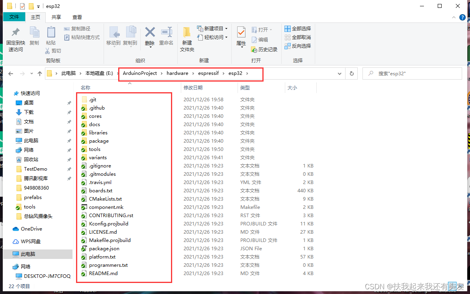Click ArduinoProject in the address path
The height and width of the screenshot is (294, 470).
[x=140, y=73]
